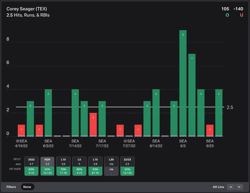Click the red bar above SEA 9/23
This screenshot has height=193, width=250.
(x=210, y=131)
